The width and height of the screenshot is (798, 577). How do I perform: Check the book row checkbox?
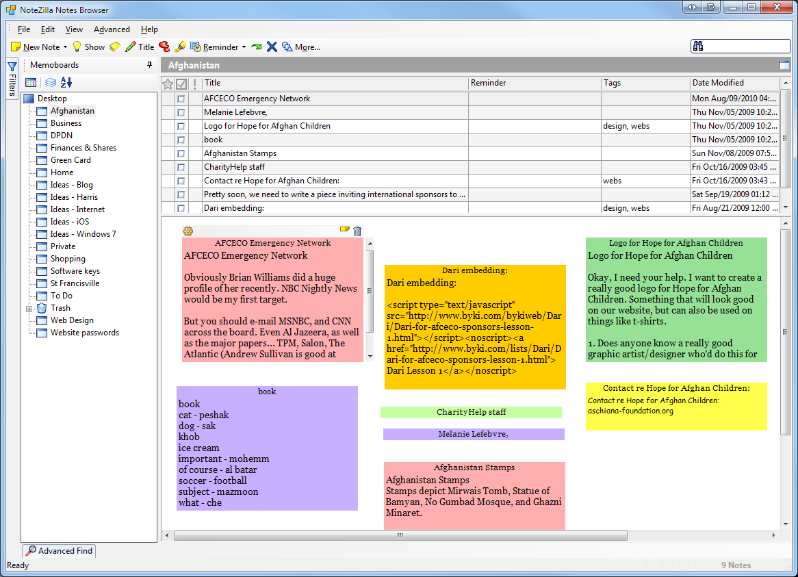(181, 140)
